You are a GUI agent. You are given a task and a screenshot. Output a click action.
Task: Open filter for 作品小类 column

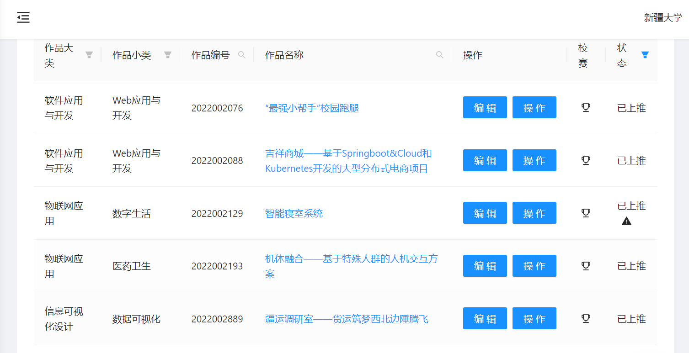168,55
